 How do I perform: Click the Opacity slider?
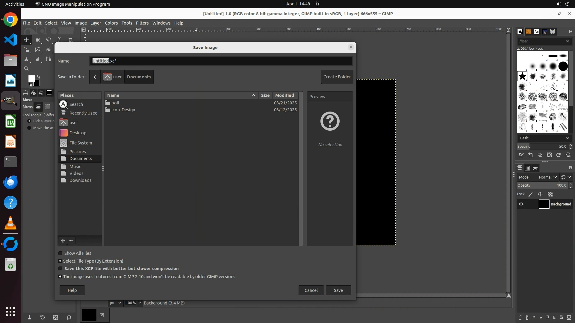[539, 185]
